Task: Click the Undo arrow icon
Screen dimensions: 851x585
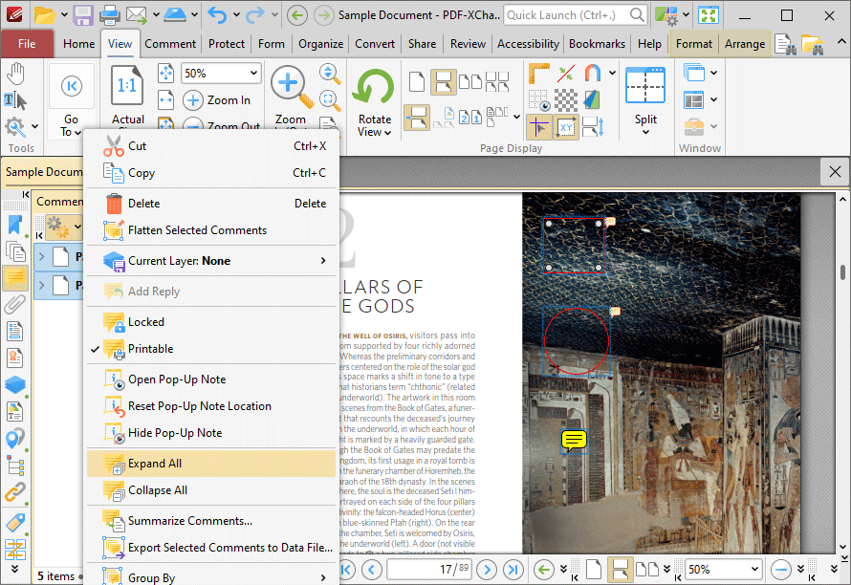Action: click(x=217, y=14)
